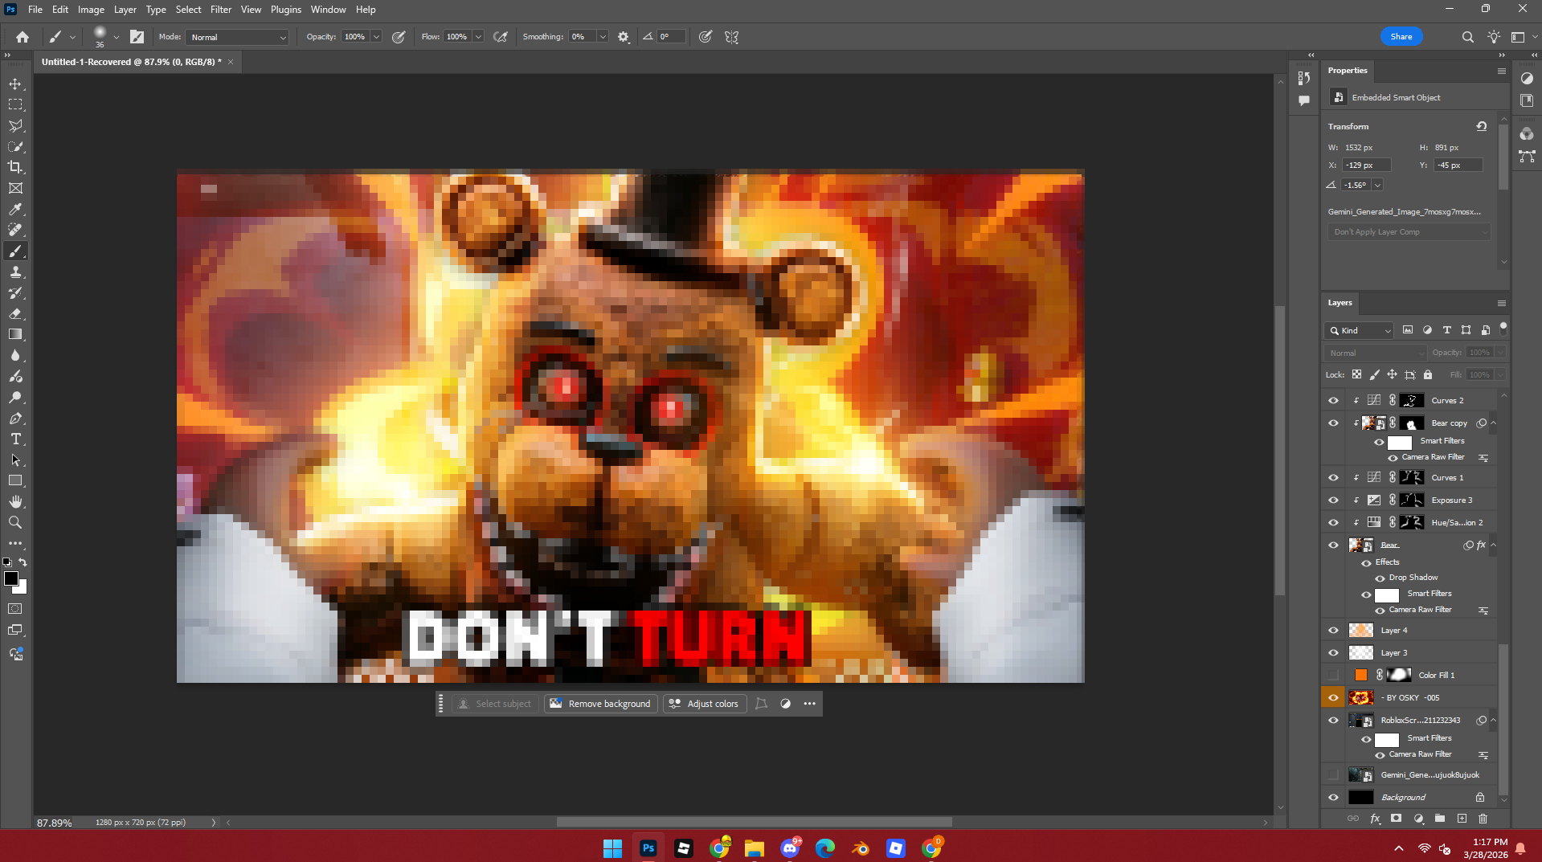
Task: Choose the Horizontal Type tool
Action: click(15, 439)
